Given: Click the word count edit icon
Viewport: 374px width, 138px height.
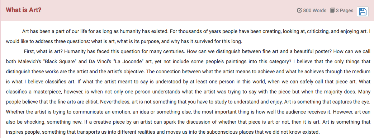Looking at the screenshot, I should coord(299,10).
